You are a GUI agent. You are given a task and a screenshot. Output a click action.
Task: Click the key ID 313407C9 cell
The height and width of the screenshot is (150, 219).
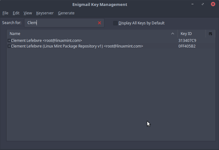point(187,41)
